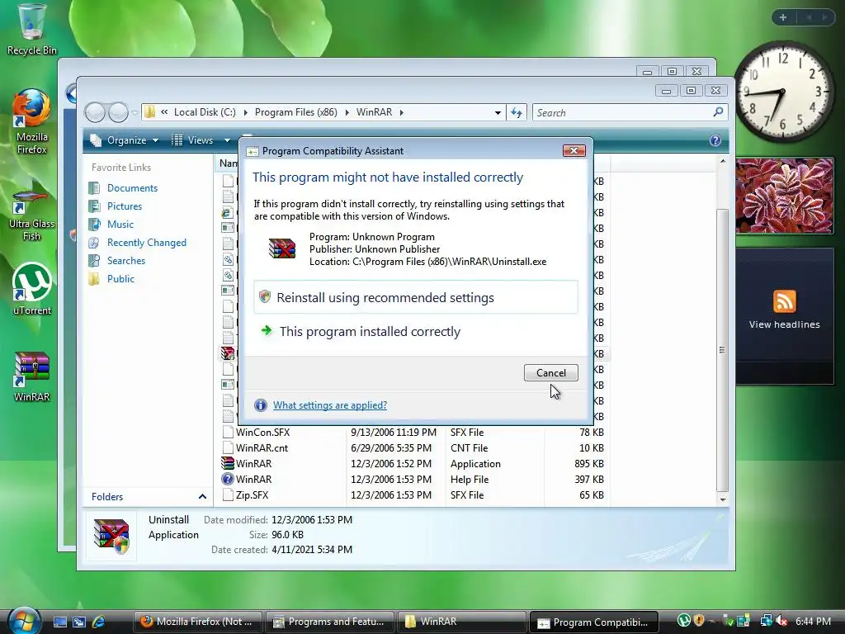Viewport: 845px width, 634px height.
Task: Click the file list scroll down arrow
Action: tap(723, 499)
